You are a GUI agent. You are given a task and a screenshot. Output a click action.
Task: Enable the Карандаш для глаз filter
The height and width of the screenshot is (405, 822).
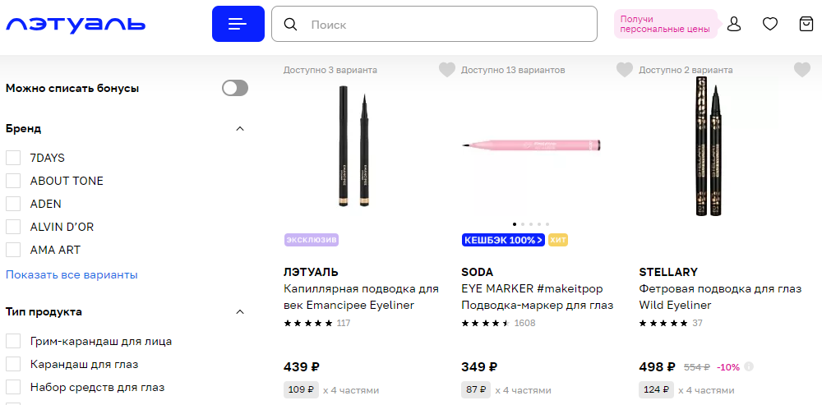pyautogui.click(x=13, y=364)
